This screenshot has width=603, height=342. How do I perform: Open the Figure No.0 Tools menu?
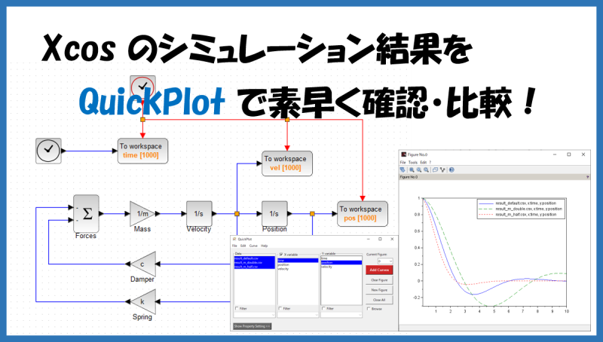413,162
